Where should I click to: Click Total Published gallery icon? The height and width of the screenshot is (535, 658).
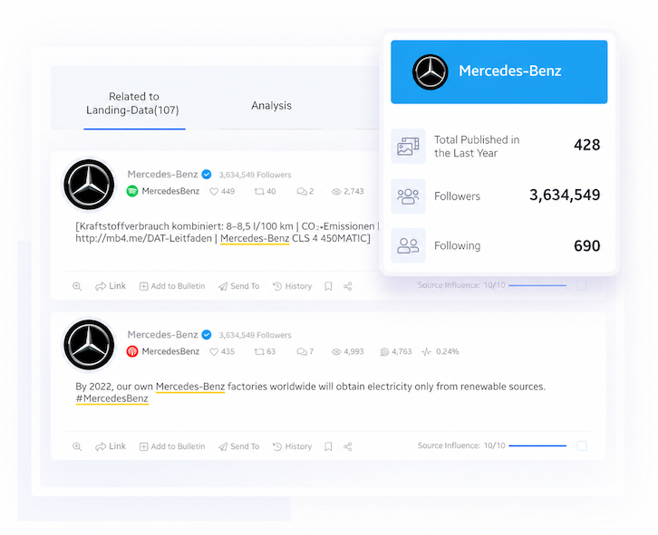click(x=409, y=146)
